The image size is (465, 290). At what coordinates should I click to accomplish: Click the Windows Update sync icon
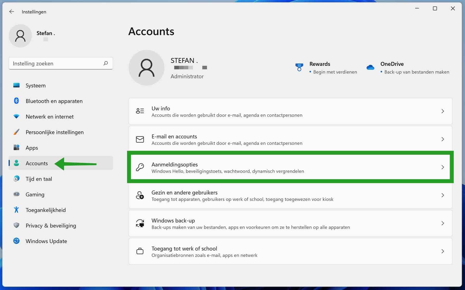point(16,241)
